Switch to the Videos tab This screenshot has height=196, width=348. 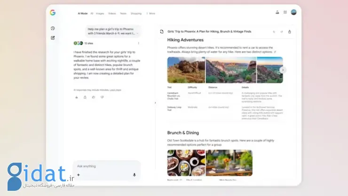tap(112, 14)
